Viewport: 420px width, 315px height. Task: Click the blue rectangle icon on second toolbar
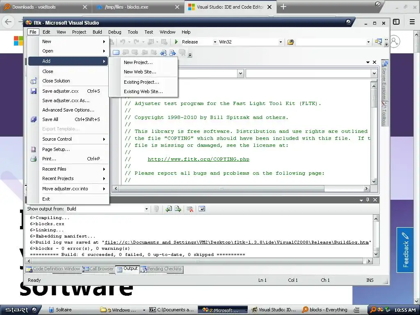[x=116, y=52]
